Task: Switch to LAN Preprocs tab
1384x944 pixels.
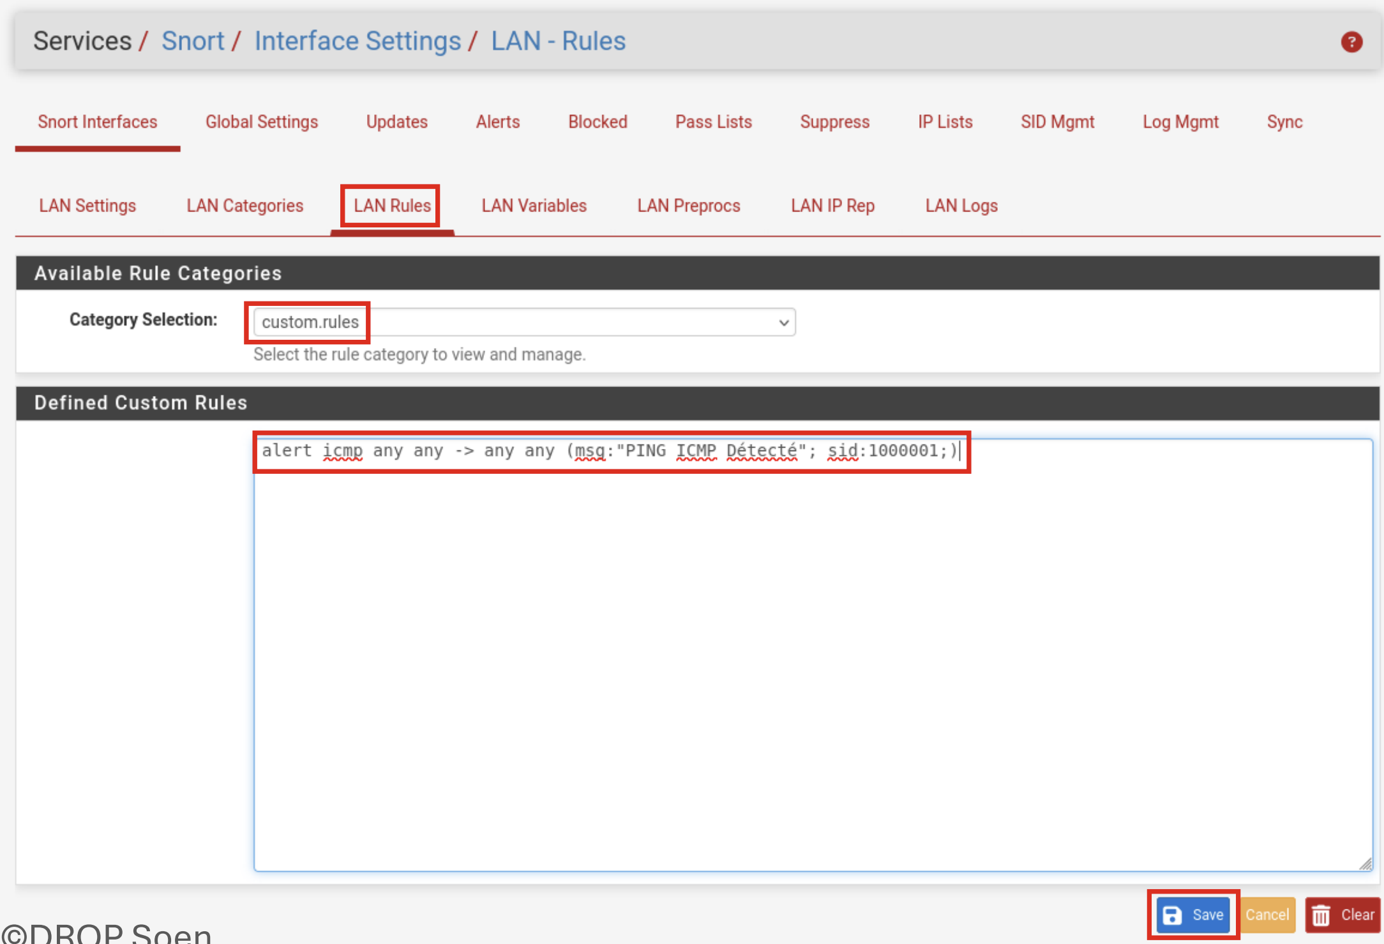Action: [x=688, y=206]
